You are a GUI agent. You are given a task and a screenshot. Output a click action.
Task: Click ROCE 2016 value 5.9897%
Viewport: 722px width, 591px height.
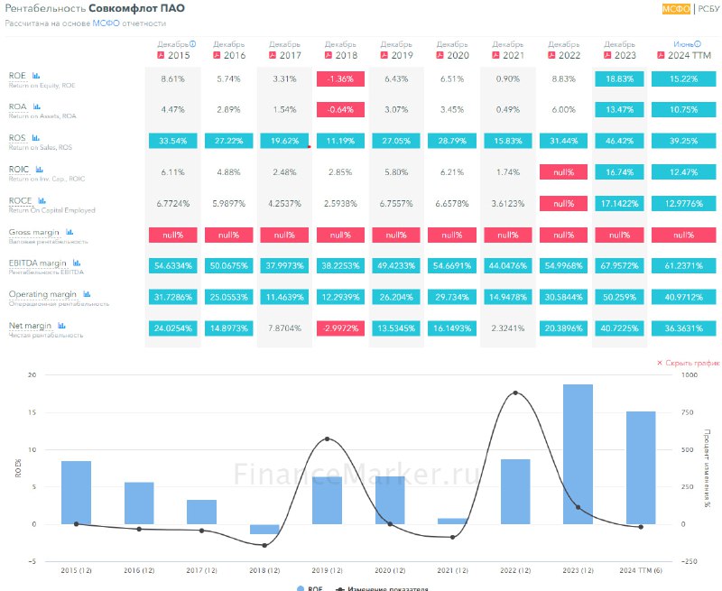tap(229, 203)
